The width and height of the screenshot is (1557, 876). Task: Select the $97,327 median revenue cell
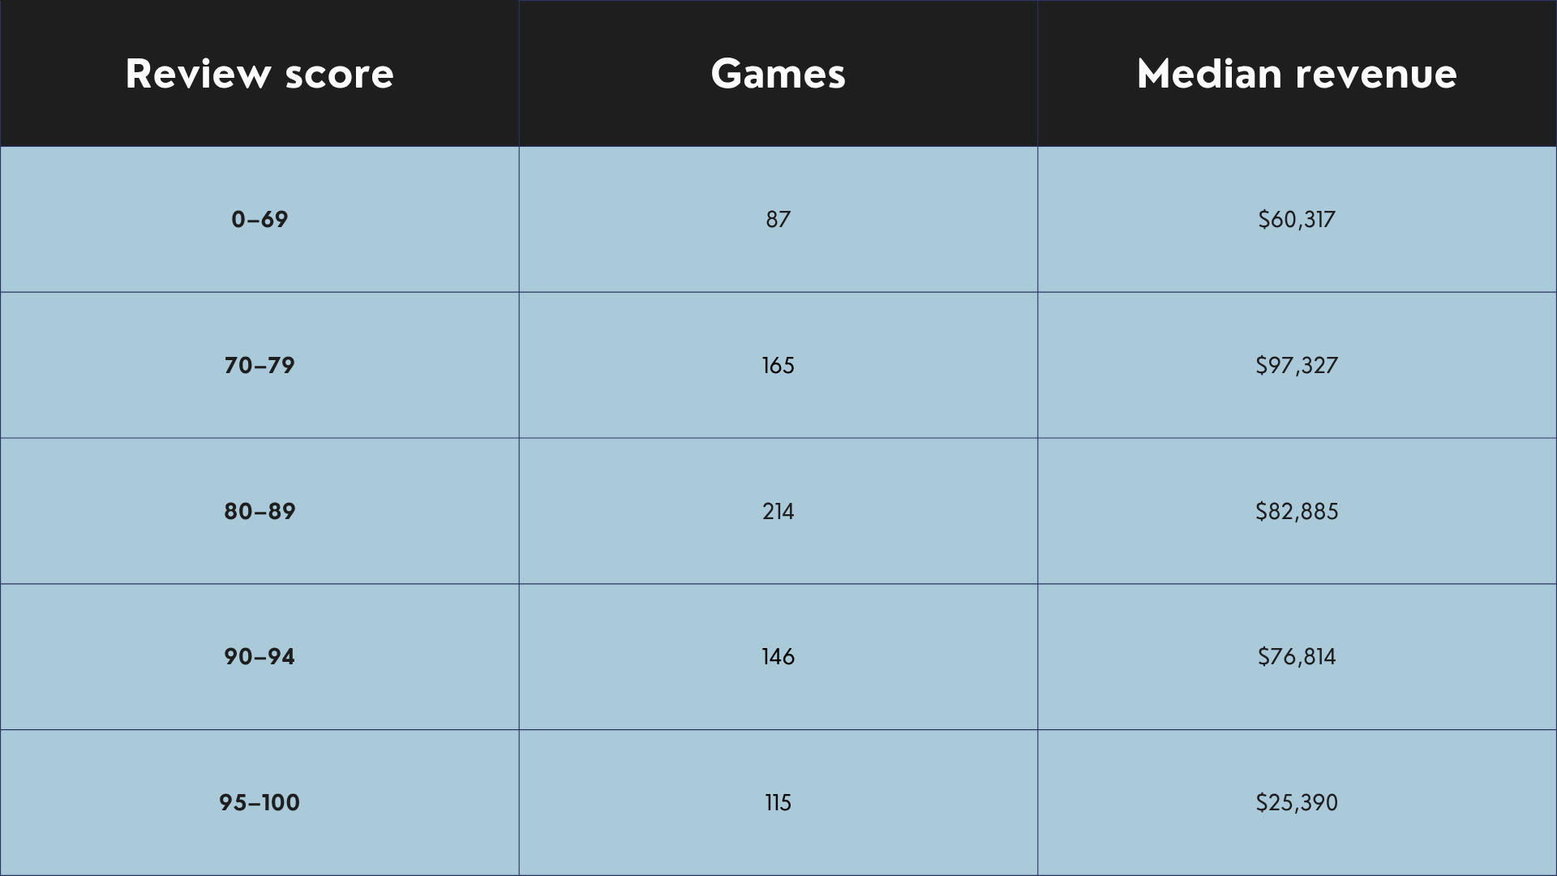click(x=1297, y=365)
